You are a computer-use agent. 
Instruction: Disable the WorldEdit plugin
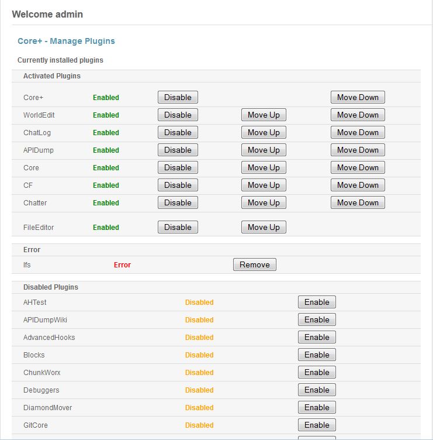(x=178, y=115)
